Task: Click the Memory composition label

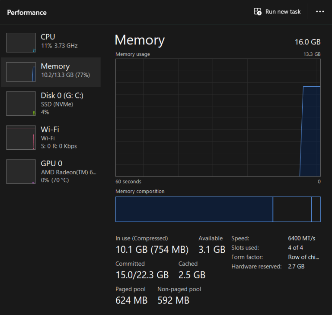Action: coord(140,191)
